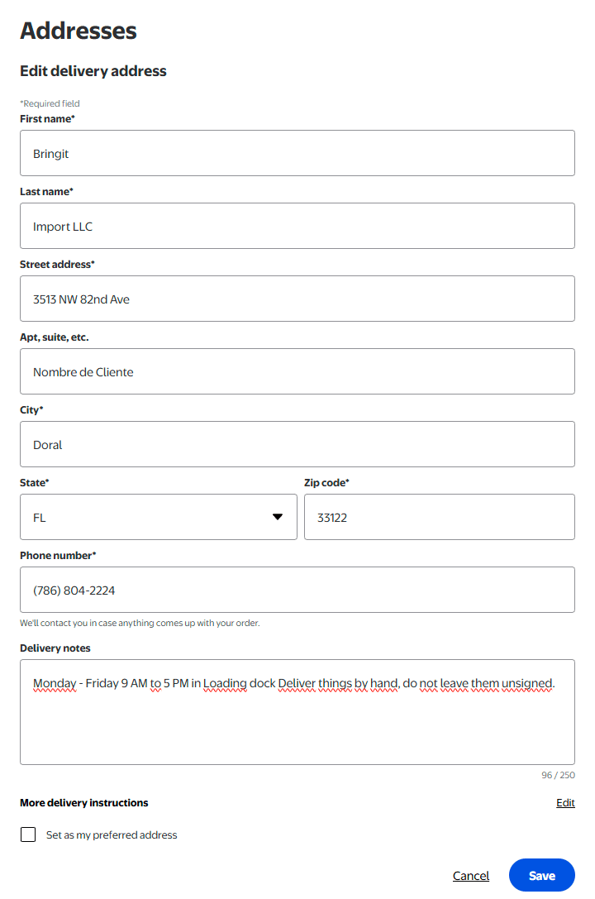This screenshot has height=899, width=595.
Task: Click inside the Delivery notes text area
Action: (x=297, y=711)
